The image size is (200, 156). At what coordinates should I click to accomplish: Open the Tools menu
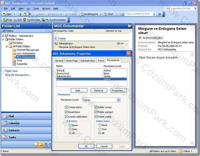click(x=36, y=9)
